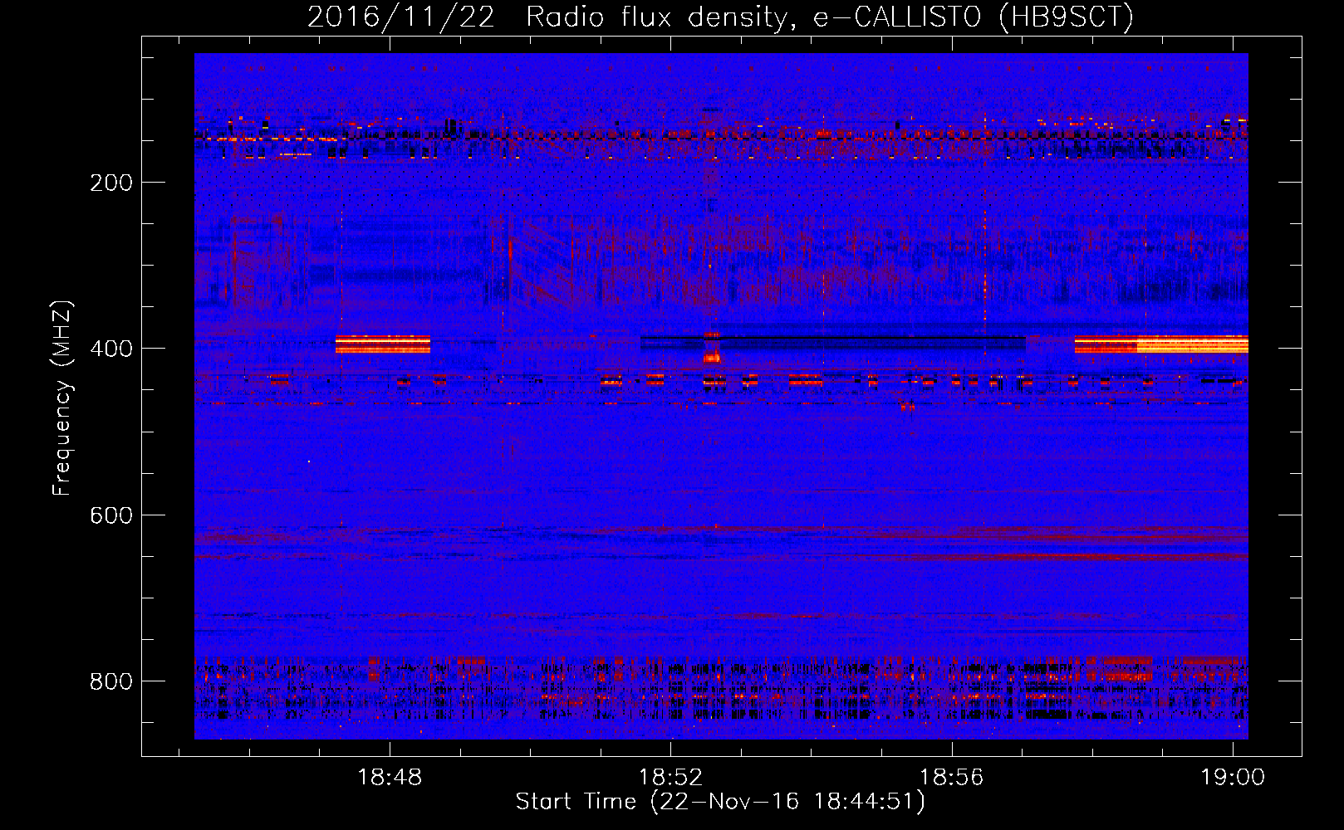
Task: Click the 'Start Time (22-Nov-16 18:44:51)' label
Action: point(720,802)
